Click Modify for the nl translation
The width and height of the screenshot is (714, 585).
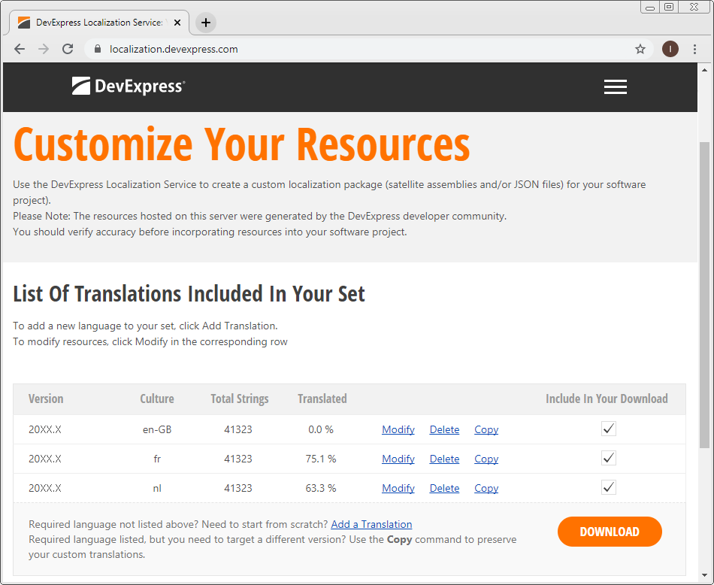[x=398, y=488]
